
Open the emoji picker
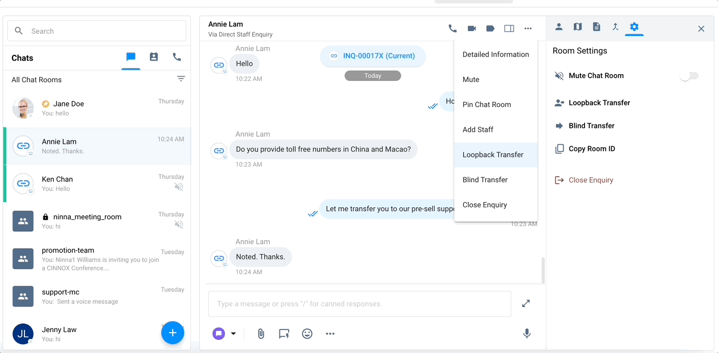(307, 334)
